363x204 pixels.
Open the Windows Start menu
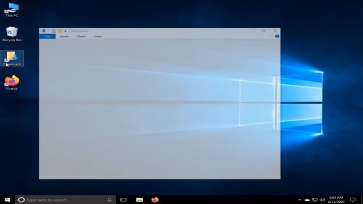(7, 199)
